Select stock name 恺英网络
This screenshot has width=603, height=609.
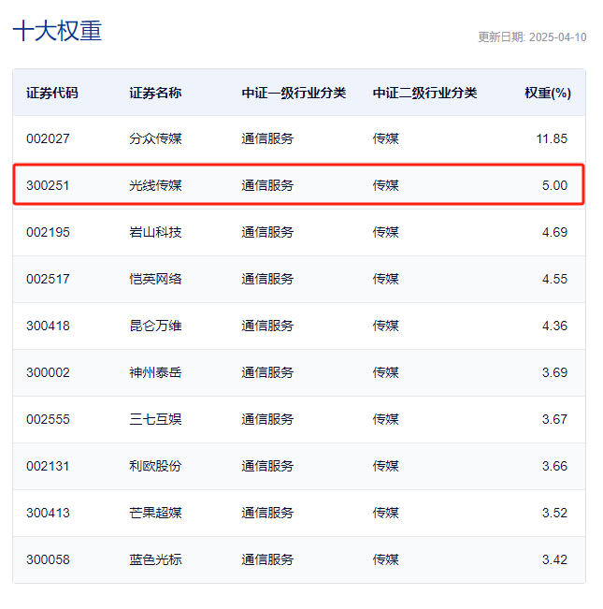pos(155,279)
